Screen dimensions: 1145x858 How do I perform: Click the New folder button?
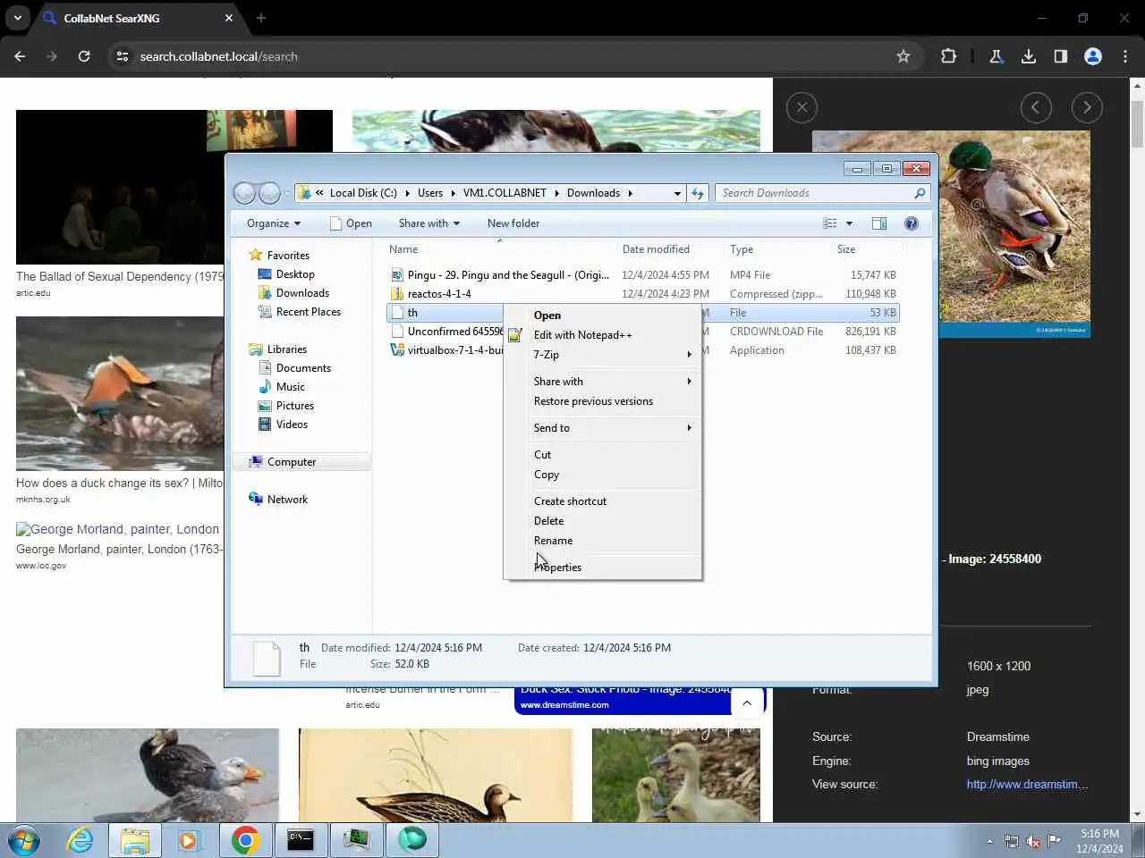pos(513,223)
